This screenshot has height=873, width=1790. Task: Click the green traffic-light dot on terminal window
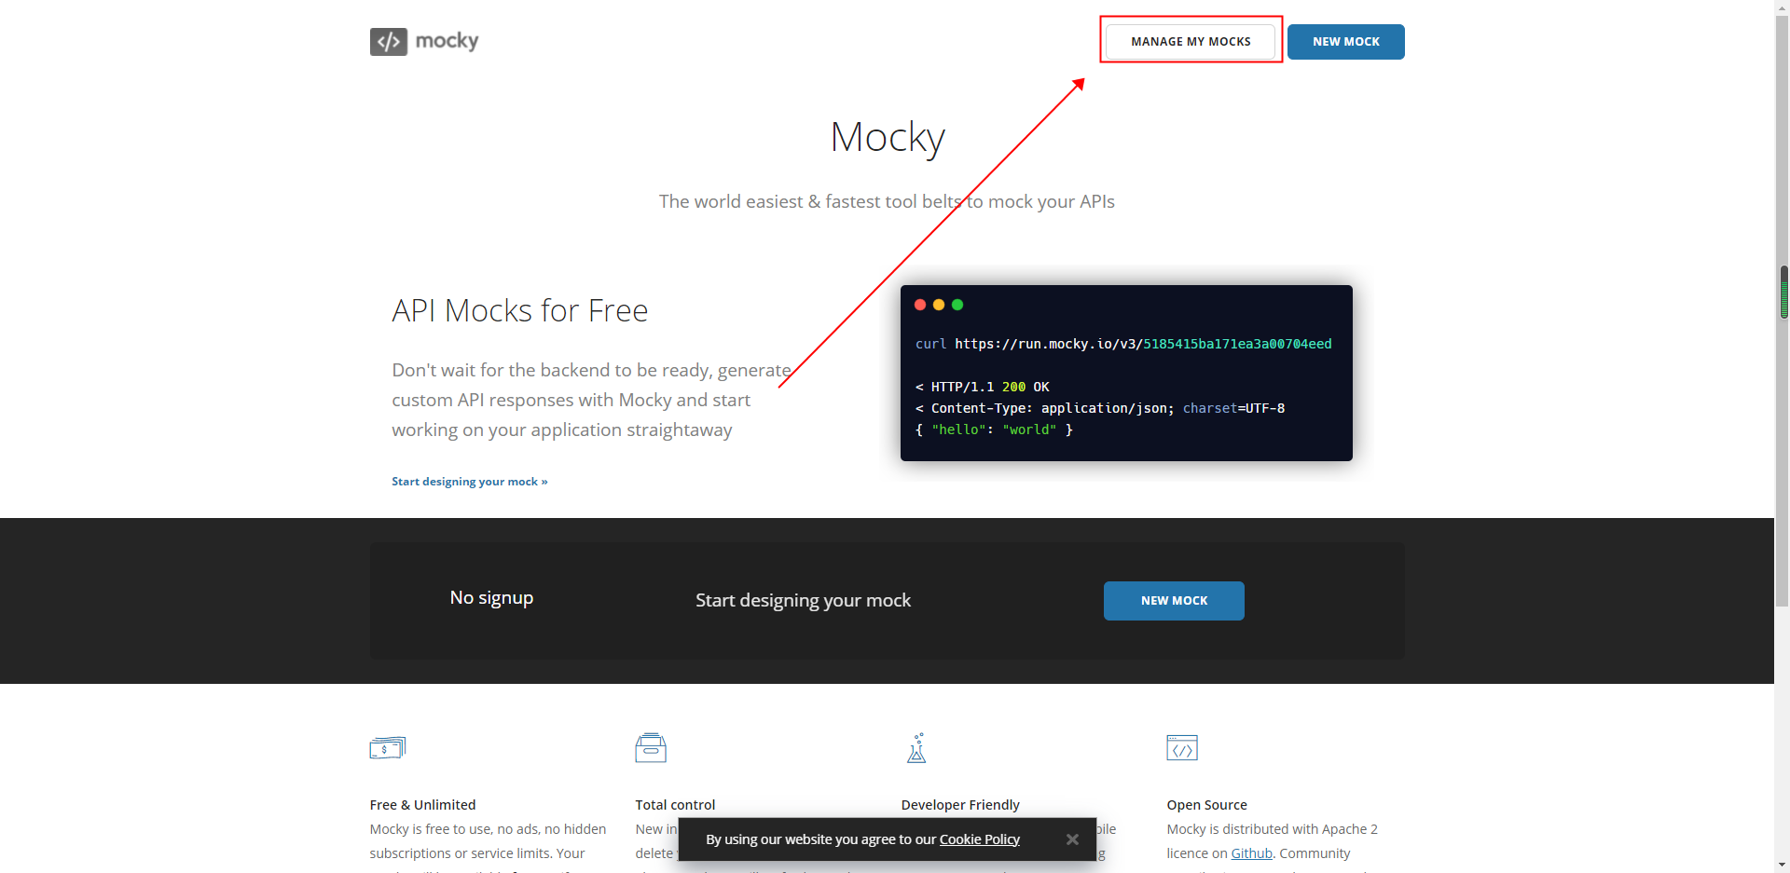pyautogui.click(x=959, y=305)
